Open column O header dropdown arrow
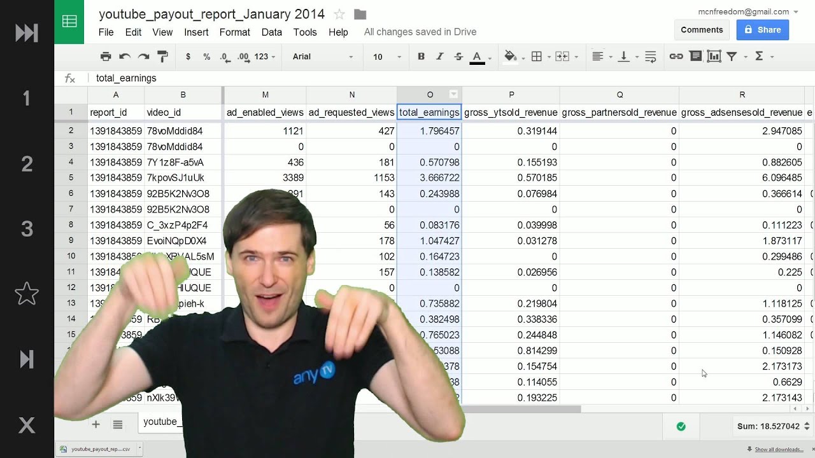Image resolution: width=815 pixels, height=458 pixels. 453,95
